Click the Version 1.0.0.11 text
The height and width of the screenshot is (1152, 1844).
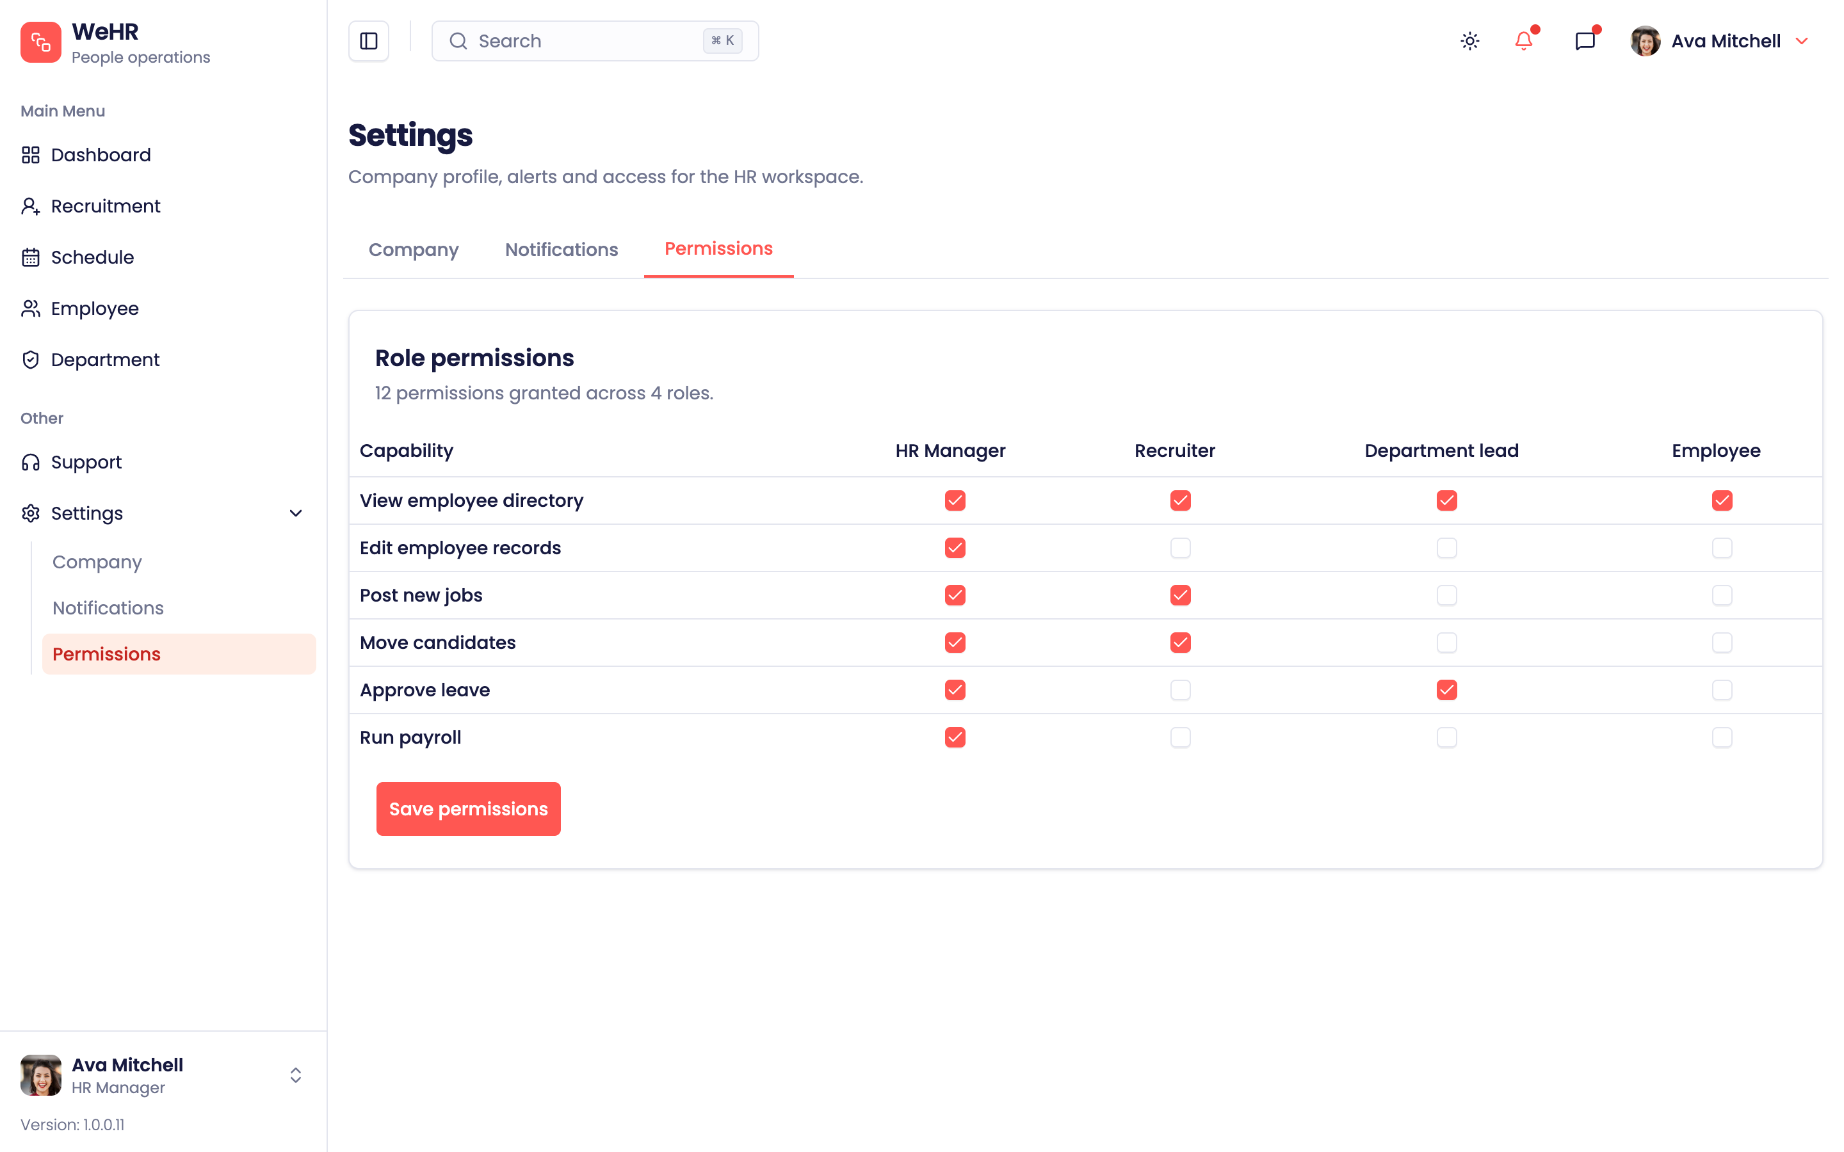(72, 1124)
